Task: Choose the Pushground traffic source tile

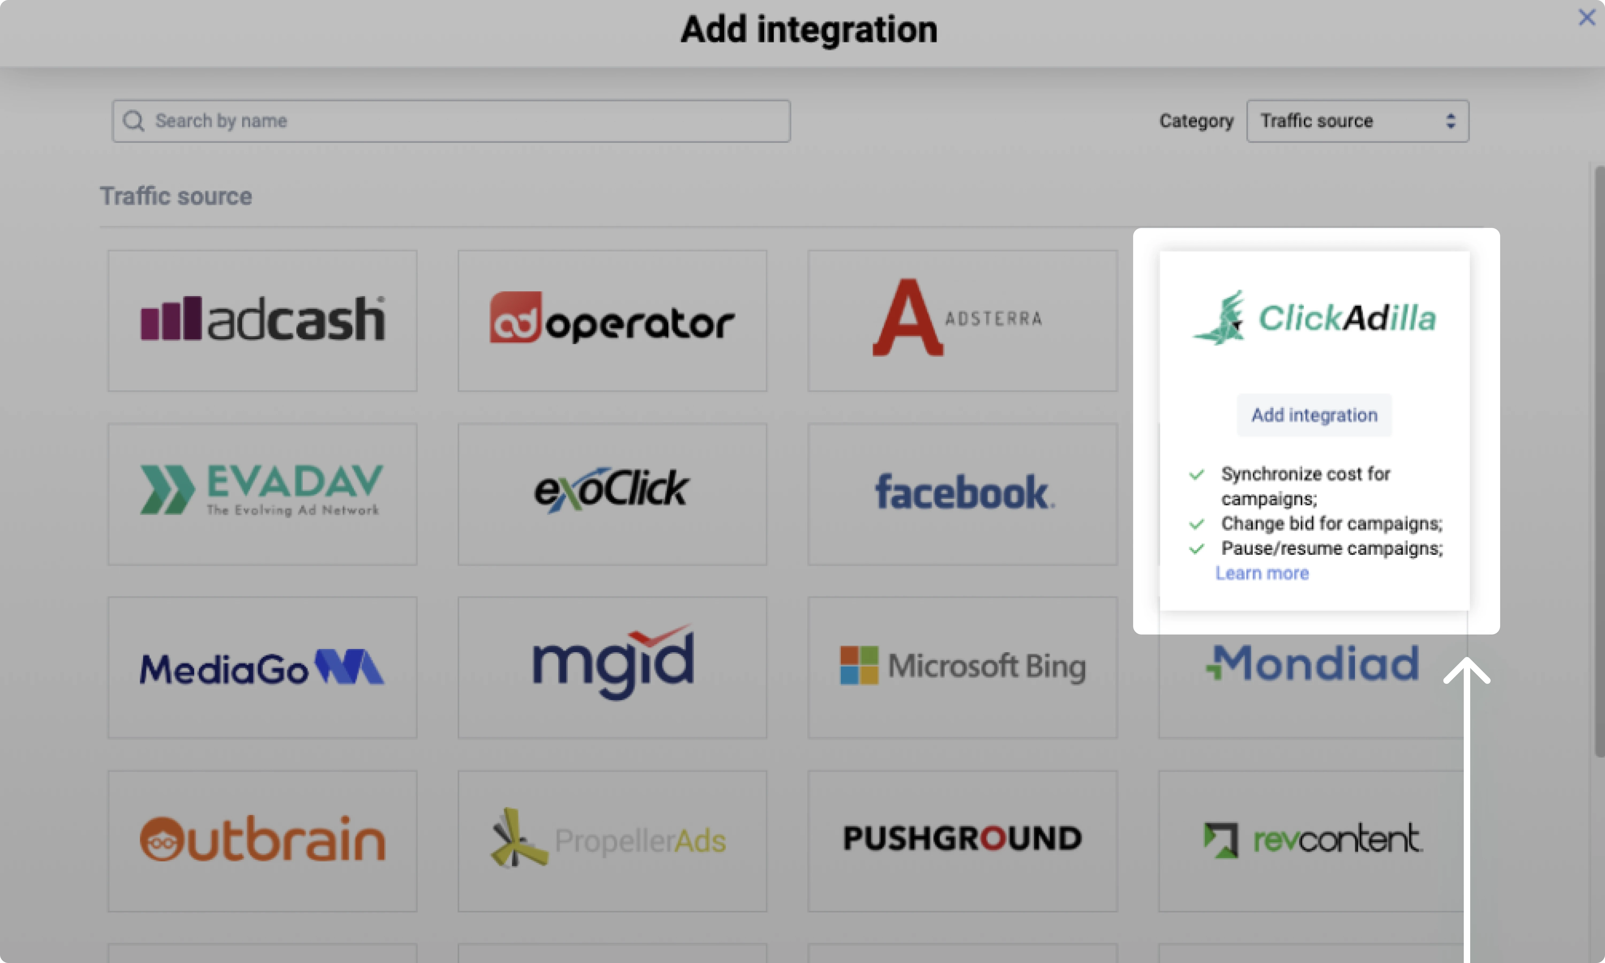Action: click(962, 840)
